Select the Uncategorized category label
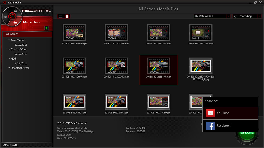 (19, 68)
